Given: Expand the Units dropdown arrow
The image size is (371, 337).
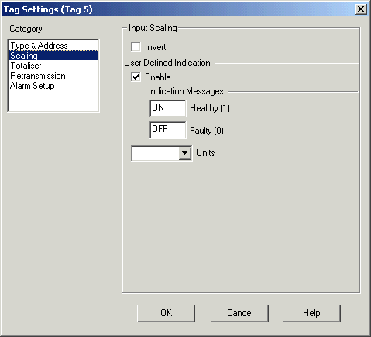Looking at the screenshot, I should point(184,153).
